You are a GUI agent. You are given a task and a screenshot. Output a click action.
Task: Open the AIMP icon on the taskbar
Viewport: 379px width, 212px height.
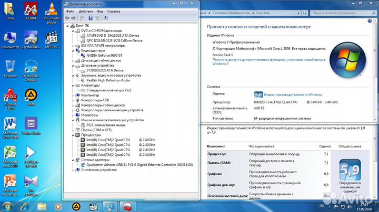tap(76, 207)
